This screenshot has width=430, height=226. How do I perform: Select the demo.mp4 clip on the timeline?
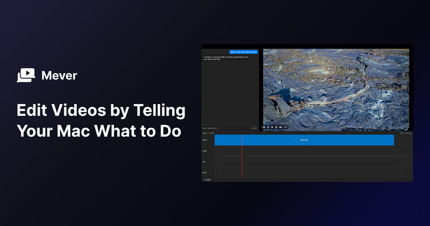pyautogui.click(x=304, y=140)
